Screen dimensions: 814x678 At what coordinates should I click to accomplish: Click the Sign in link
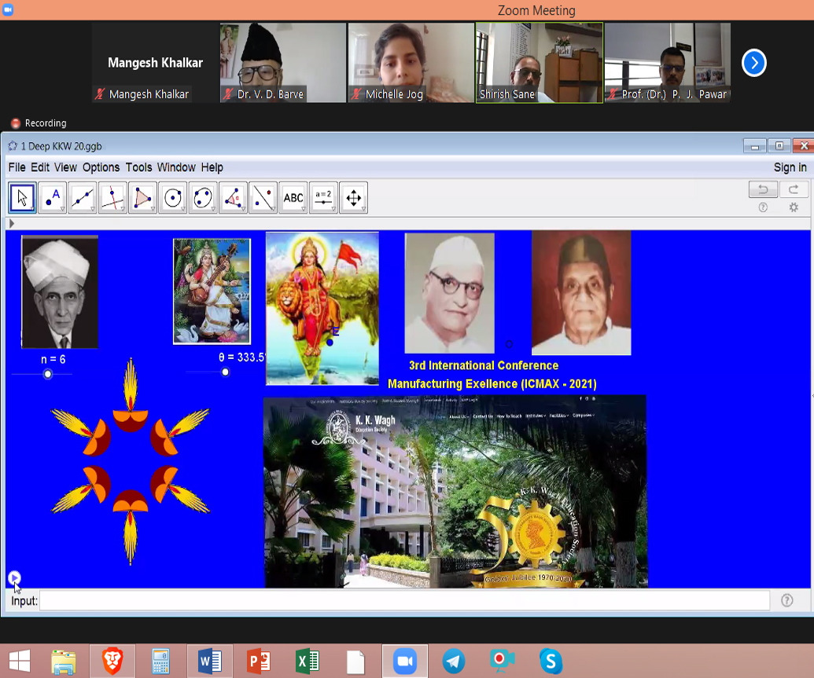[790, 167]
